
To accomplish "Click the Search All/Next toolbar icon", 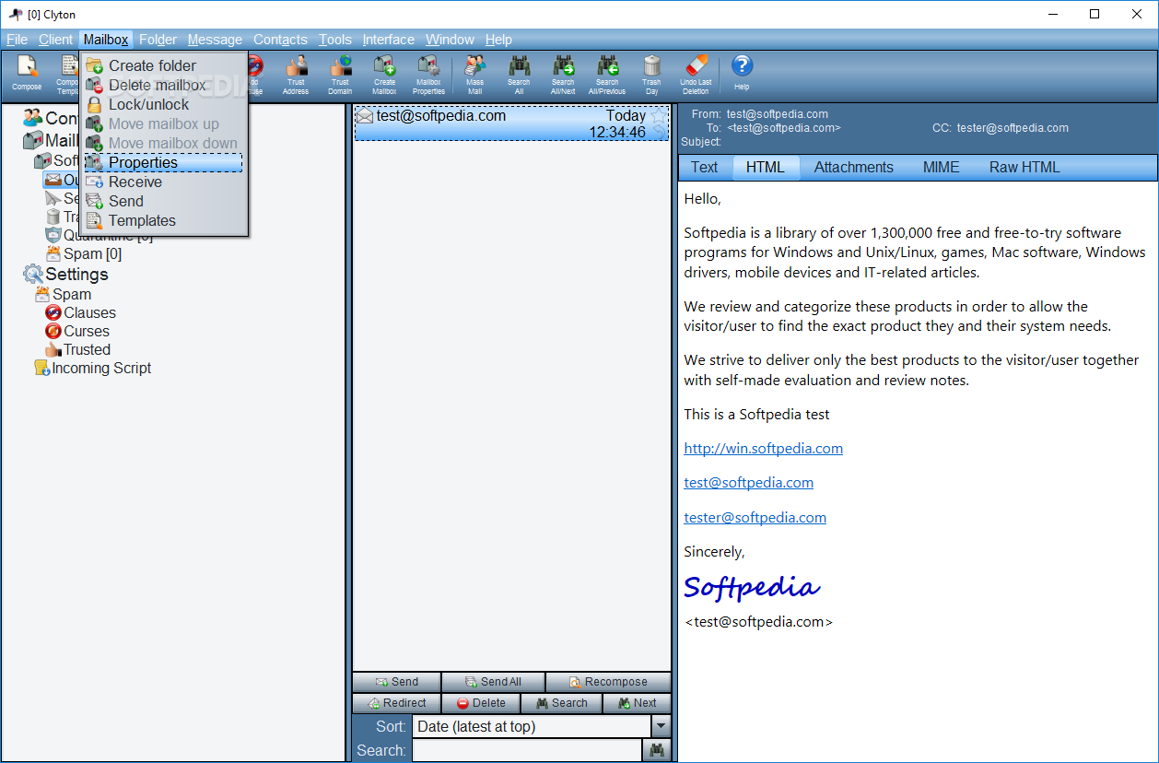I will point(563,75).
